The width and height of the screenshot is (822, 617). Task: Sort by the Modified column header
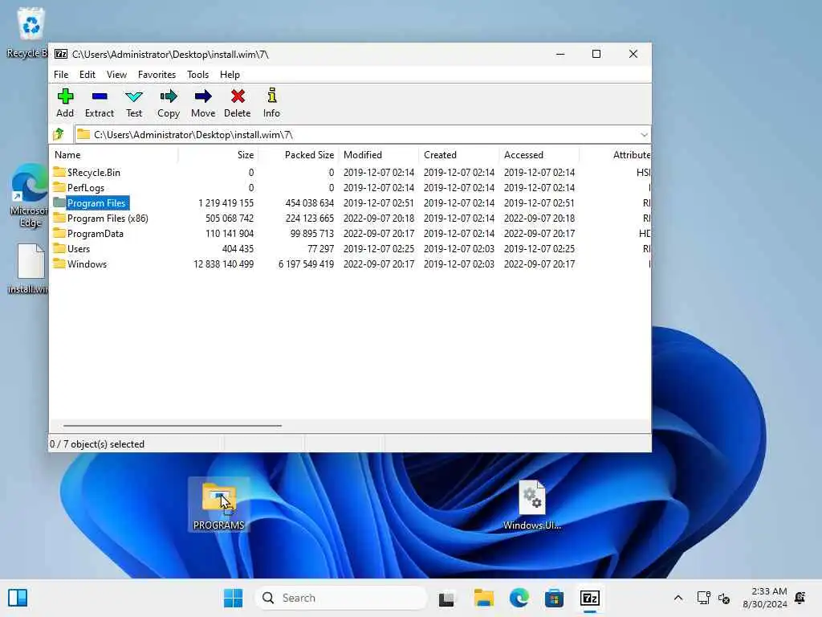[379, 155]
